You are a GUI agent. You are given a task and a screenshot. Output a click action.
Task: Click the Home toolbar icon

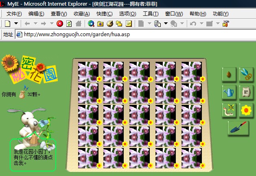click(79, 24)
